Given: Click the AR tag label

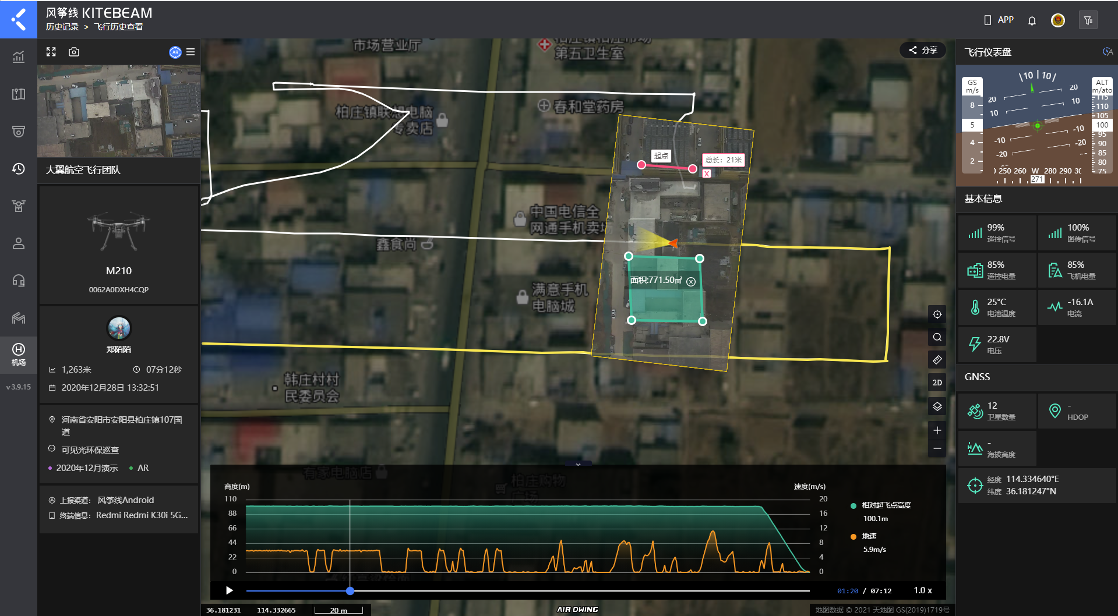Looking at the screenshot, I should tap(139, 468).
